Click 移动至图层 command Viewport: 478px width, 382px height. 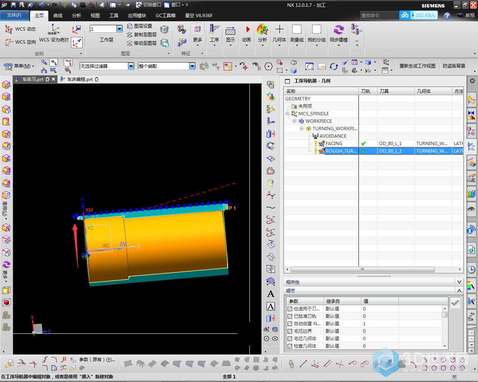(x=142, y=43)
